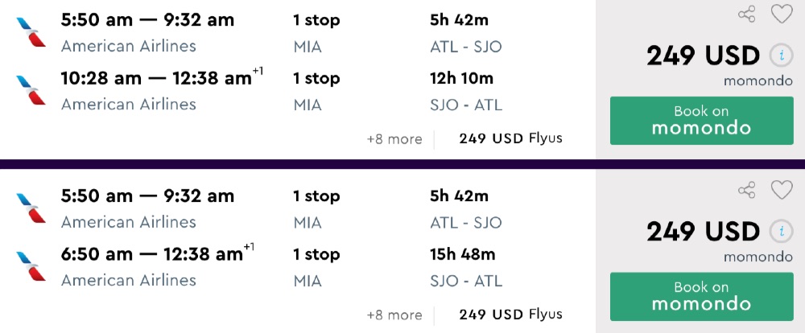The height and width of the screenshot is (333, 805).
Task: Click the info icon beside the first 249 USD price
Action: [x=780, y=56]
